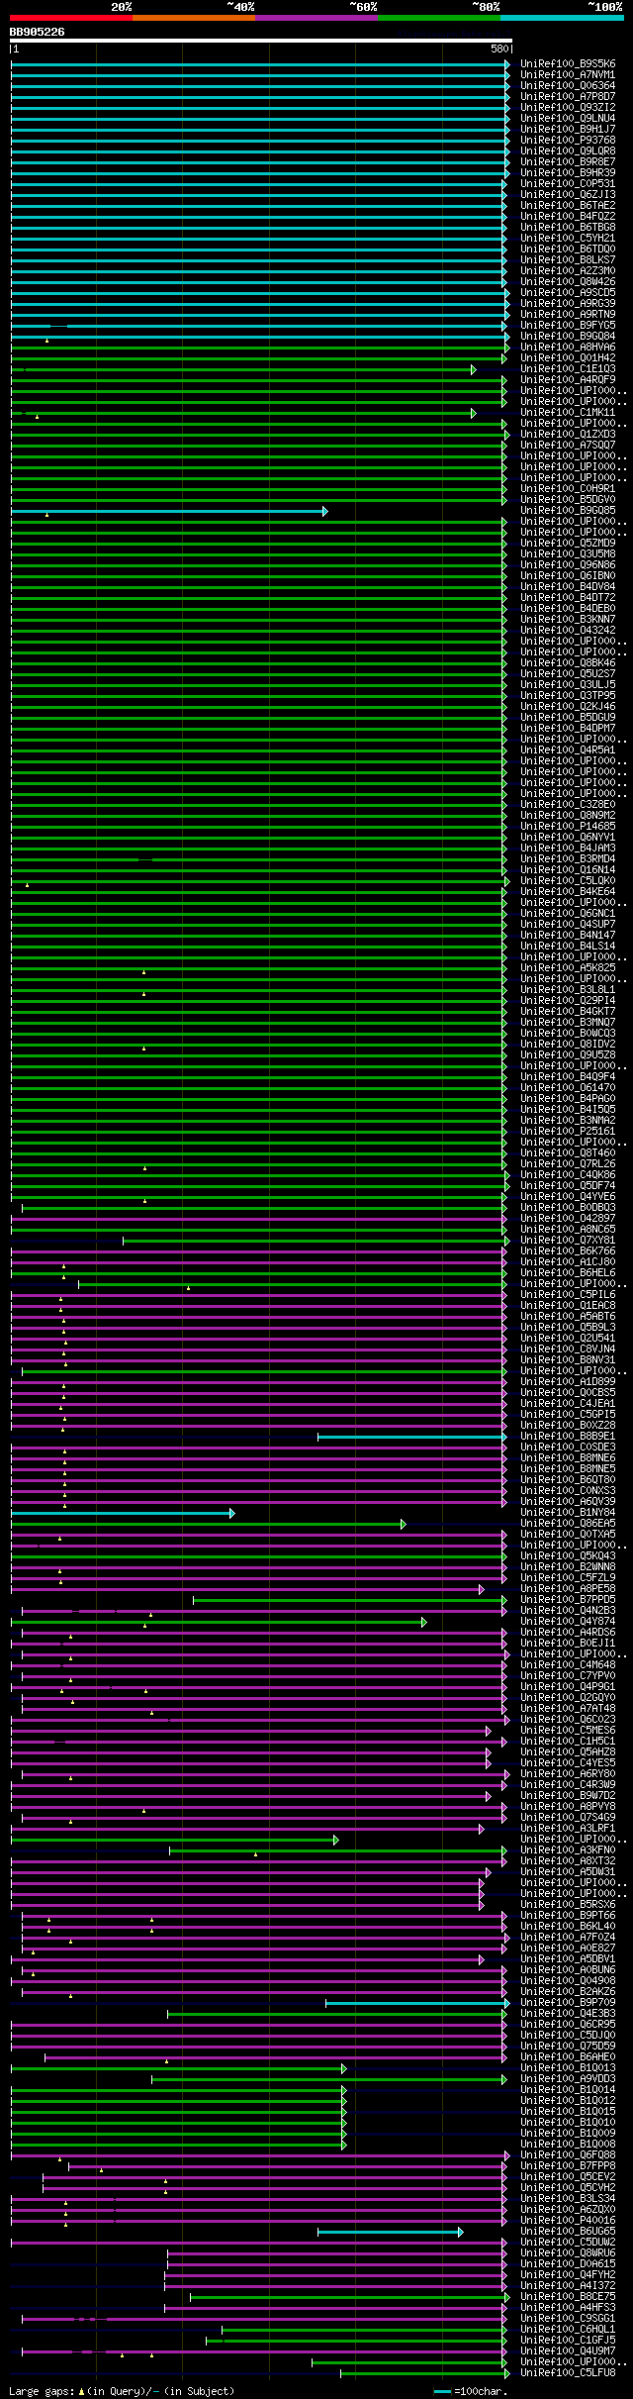The height and width of the screenshot is (2399, 633).
Task: Select the UniRef100_B9GQ85 label
Action: point(568,510)
